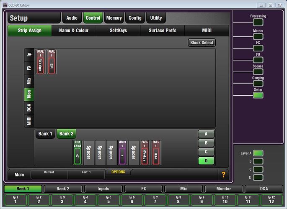Click the Main label in the scene bar
The width and height of the screenshot is (287, 209).
(19, 175)
